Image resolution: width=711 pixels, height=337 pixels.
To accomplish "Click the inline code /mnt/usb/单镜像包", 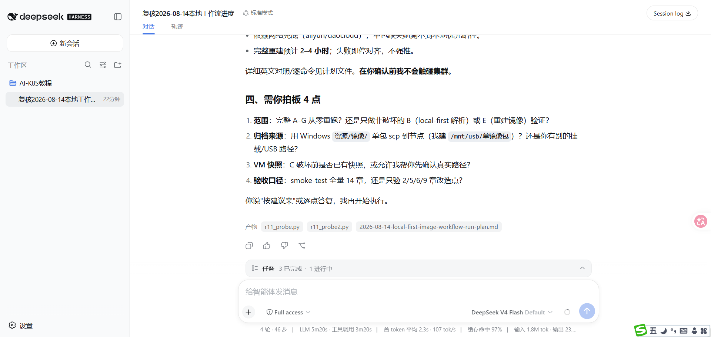I will [480, 136].
